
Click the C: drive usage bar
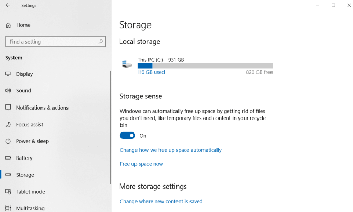[x=205, y=65]
